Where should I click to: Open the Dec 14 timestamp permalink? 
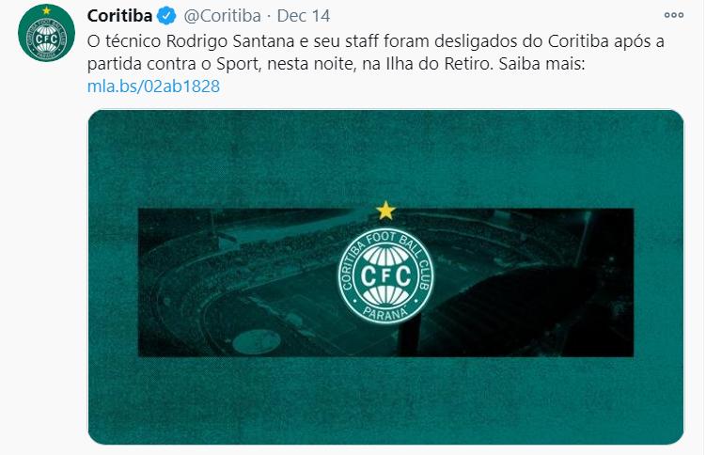click(x=304, y=16)
